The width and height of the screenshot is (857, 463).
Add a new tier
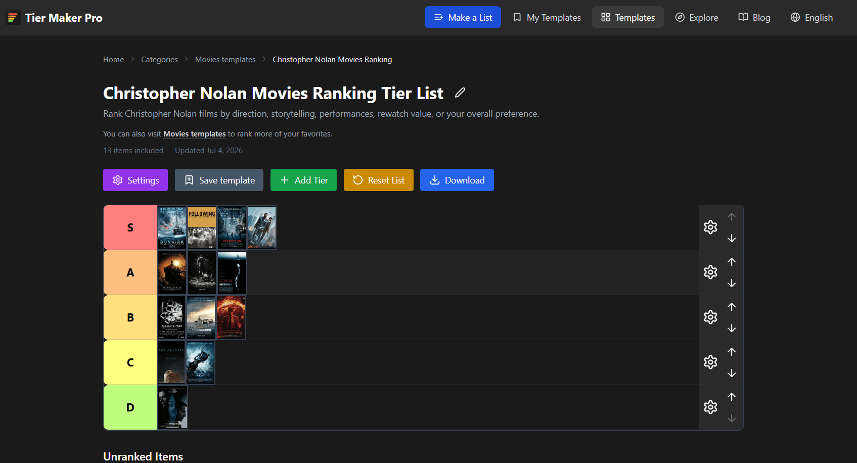click(x=303, y=180)
